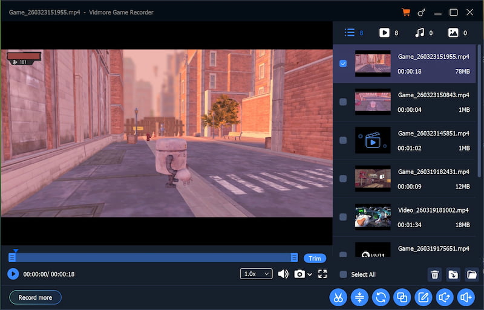Enter fullscreen preview mode
Screen dimensions: 484x310
tap(322, 274)
